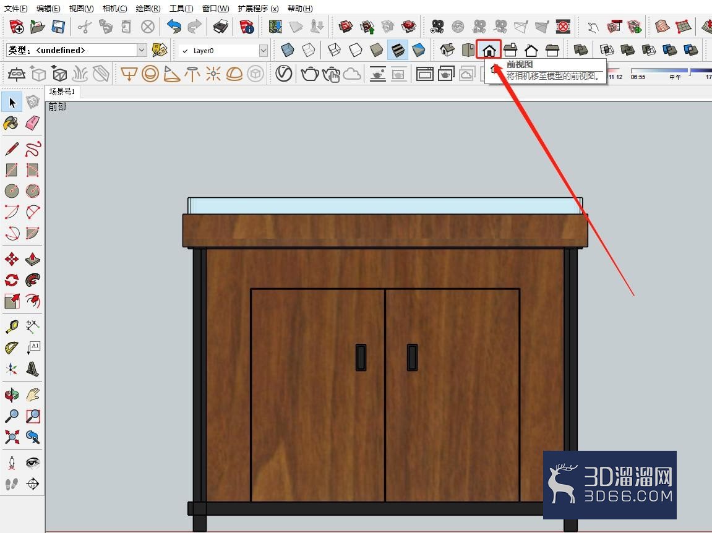Enable Monochrome face style
Screen dimensions: 712x533
click(x=418, y=49)
